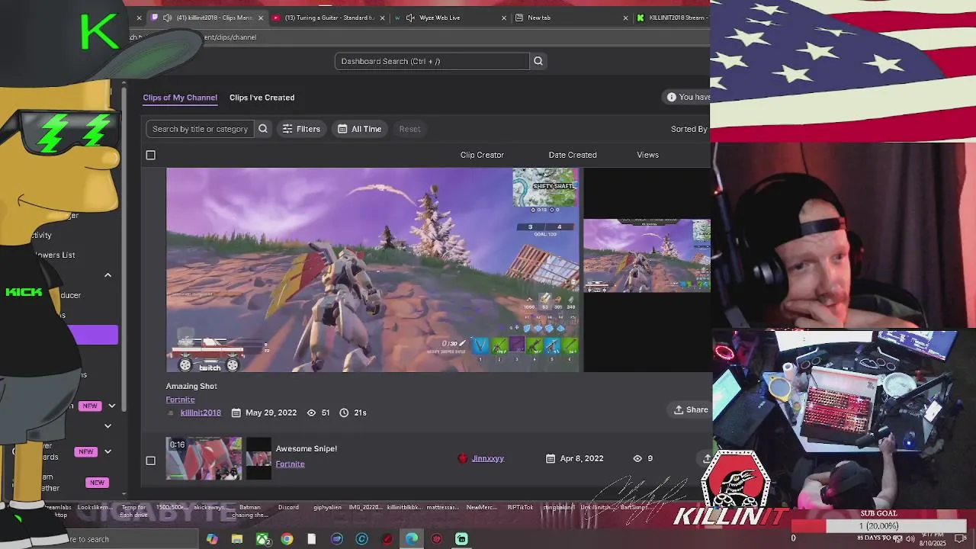Viewport: 976px width, 549px height.
Task: Close the Twitch Clips Manager tab
Action: (261, 18)
